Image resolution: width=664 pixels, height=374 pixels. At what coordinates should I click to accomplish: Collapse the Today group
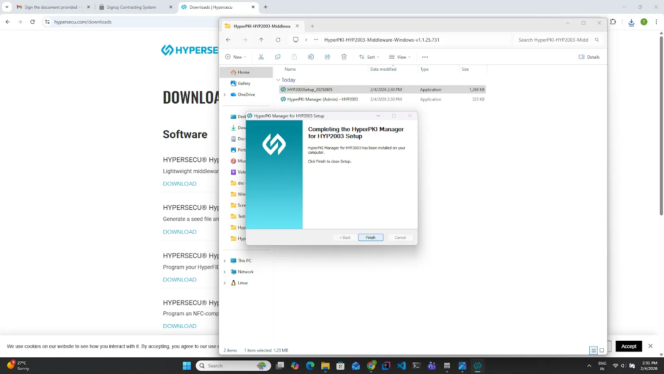(278, 80)
